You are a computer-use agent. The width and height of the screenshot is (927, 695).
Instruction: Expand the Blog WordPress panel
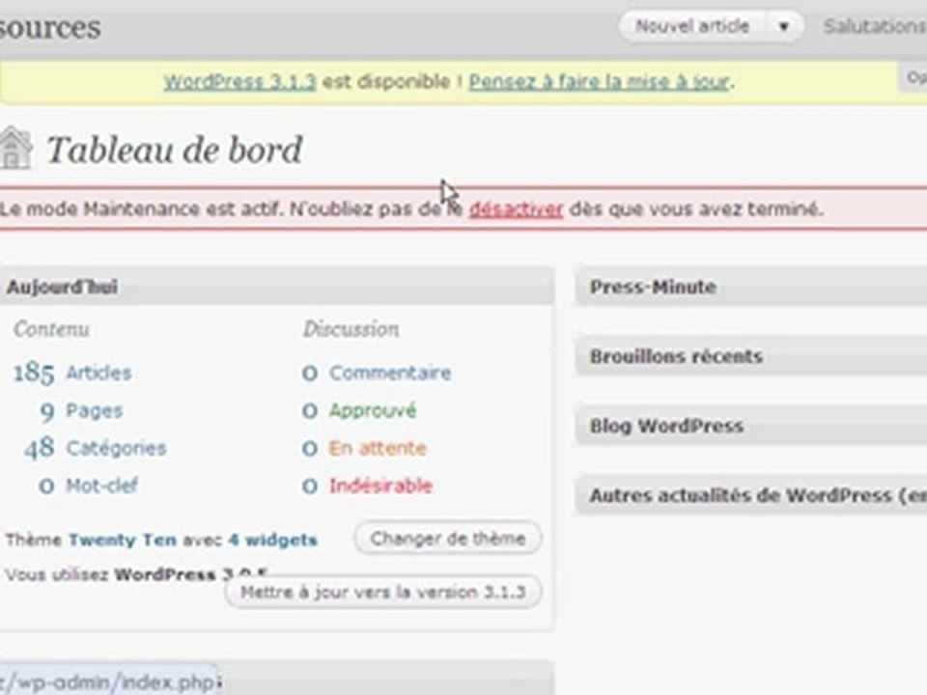pyautogui.click(x=751, y=426)
